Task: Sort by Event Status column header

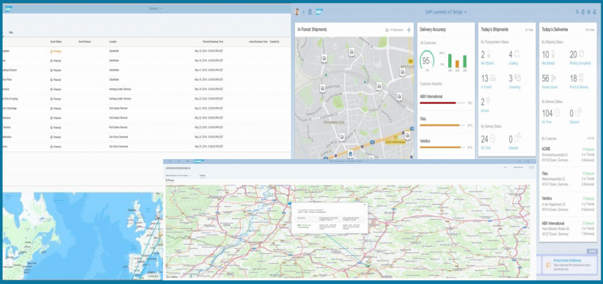Action: click(x=56, y=41)
